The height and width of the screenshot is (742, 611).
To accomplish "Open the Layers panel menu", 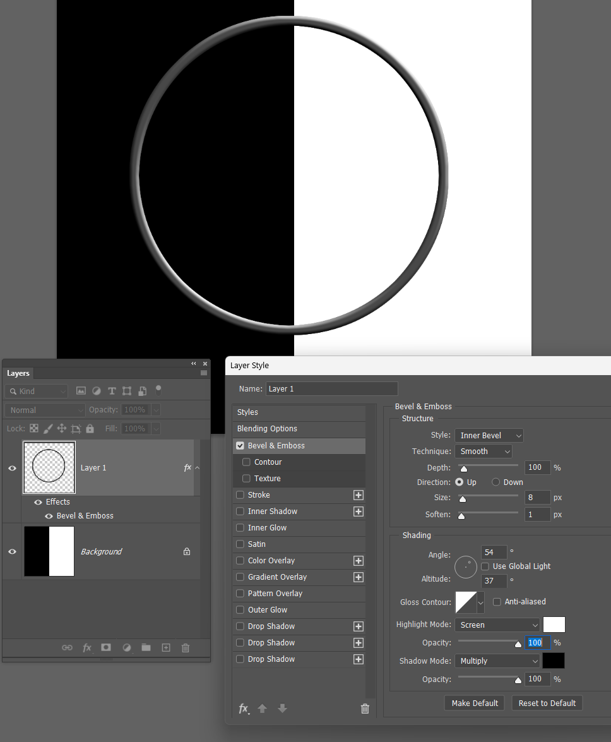I will [x=203, y=373].
